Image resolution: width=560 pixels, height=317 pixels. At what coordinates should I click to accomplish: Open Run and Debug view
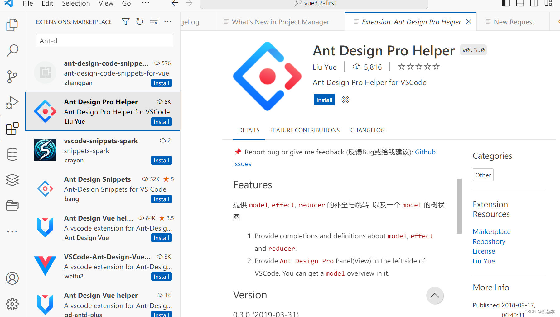(x=12, y=102)
